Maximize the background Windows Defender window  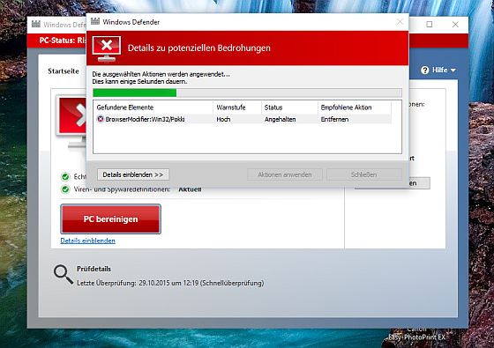click(x=429, y=25)
